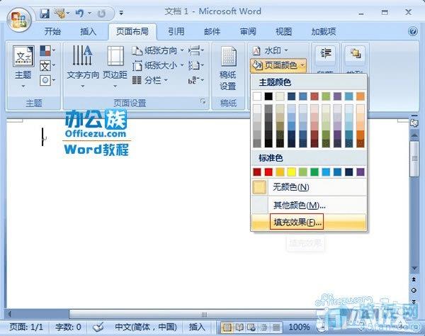This screenshot has height=336, width=425.
Task: Pick standard dark red swatch
Action: tap(257, 172)
